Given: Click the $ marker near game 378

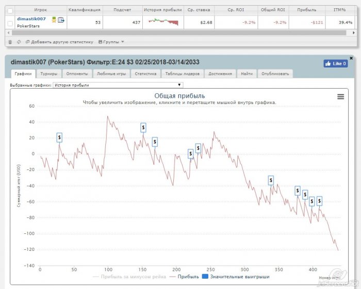Looking at the screenshot, I should pos(298,191).
